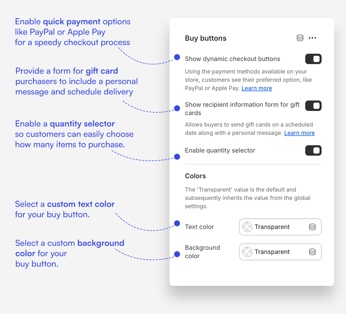Viewport: 346px width, 314px height.
Task: Click the database icon in Background color field
Action: click(312, 252)
